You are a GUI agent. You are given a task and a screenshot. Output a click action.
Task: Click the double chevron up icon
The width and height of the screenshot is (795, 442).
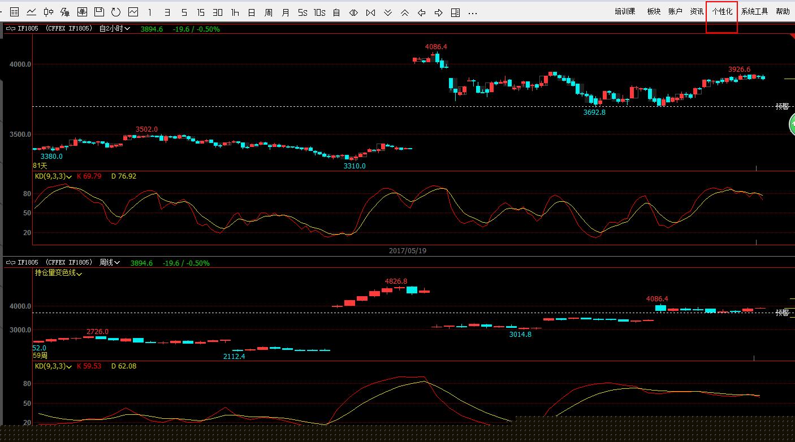click(x=404, y=12)
